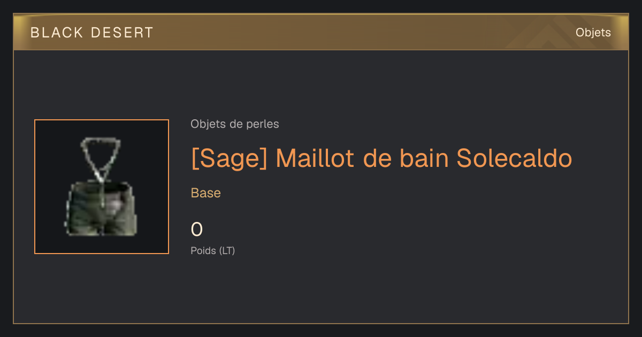Screen dimensions: 642x337
Task: Click the gold header banner
Action: pyautogui.click(x=321, y=32)
